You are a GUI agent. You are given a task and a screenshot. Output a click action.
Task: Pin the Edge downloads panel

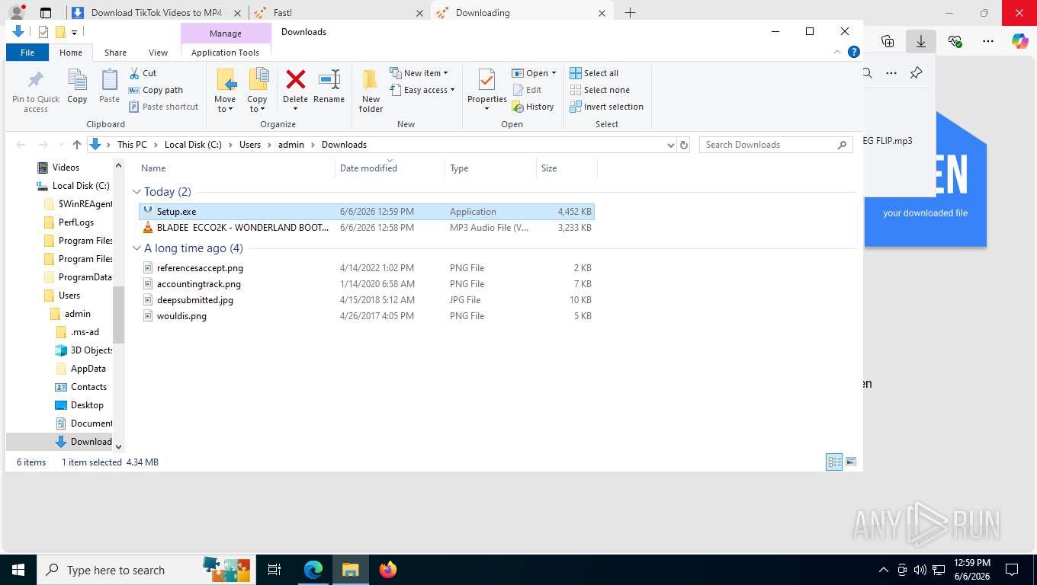pos(917,73)
